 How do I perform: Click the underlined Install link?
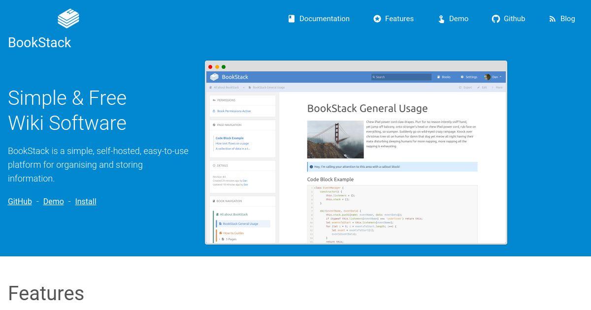point(86,201)
